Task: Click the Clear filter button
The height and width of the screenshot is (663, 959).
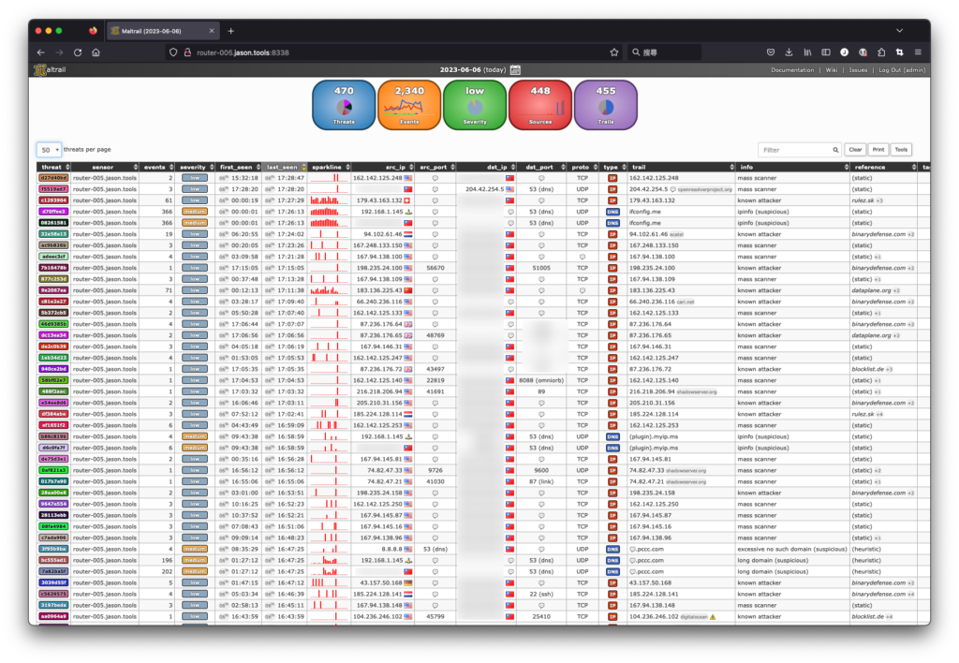Action: point(855,150)
